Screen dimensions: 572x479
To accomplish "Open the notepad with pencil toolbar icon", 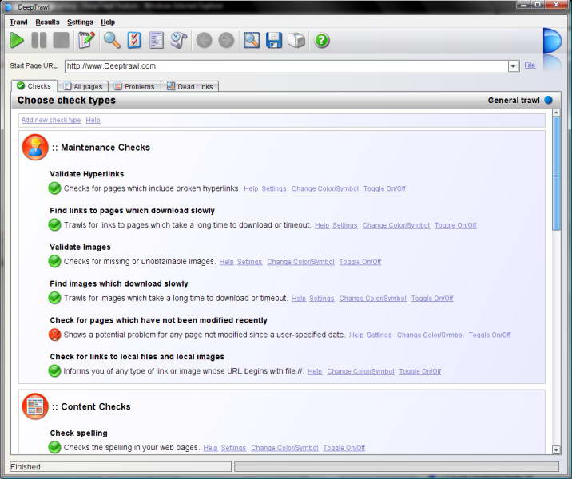I will point(86,40).
